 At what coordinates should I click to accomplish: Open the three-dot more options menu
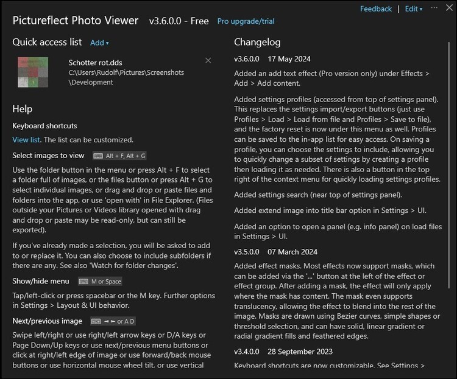click(434, 9)
